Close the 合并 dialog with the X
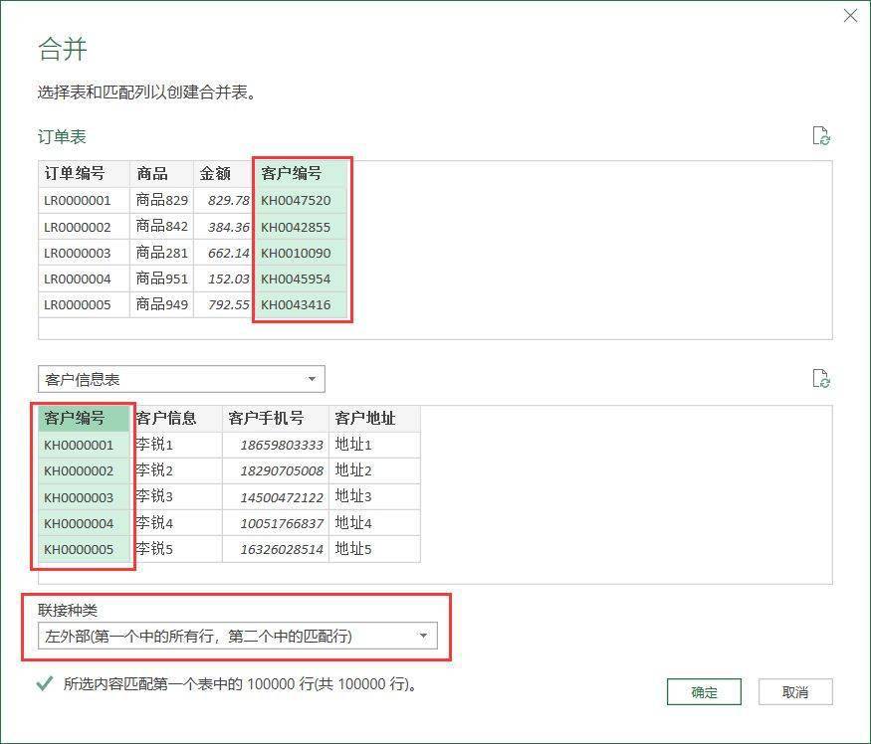The height and width of the screenshot is (744, 871). (850, 16)
